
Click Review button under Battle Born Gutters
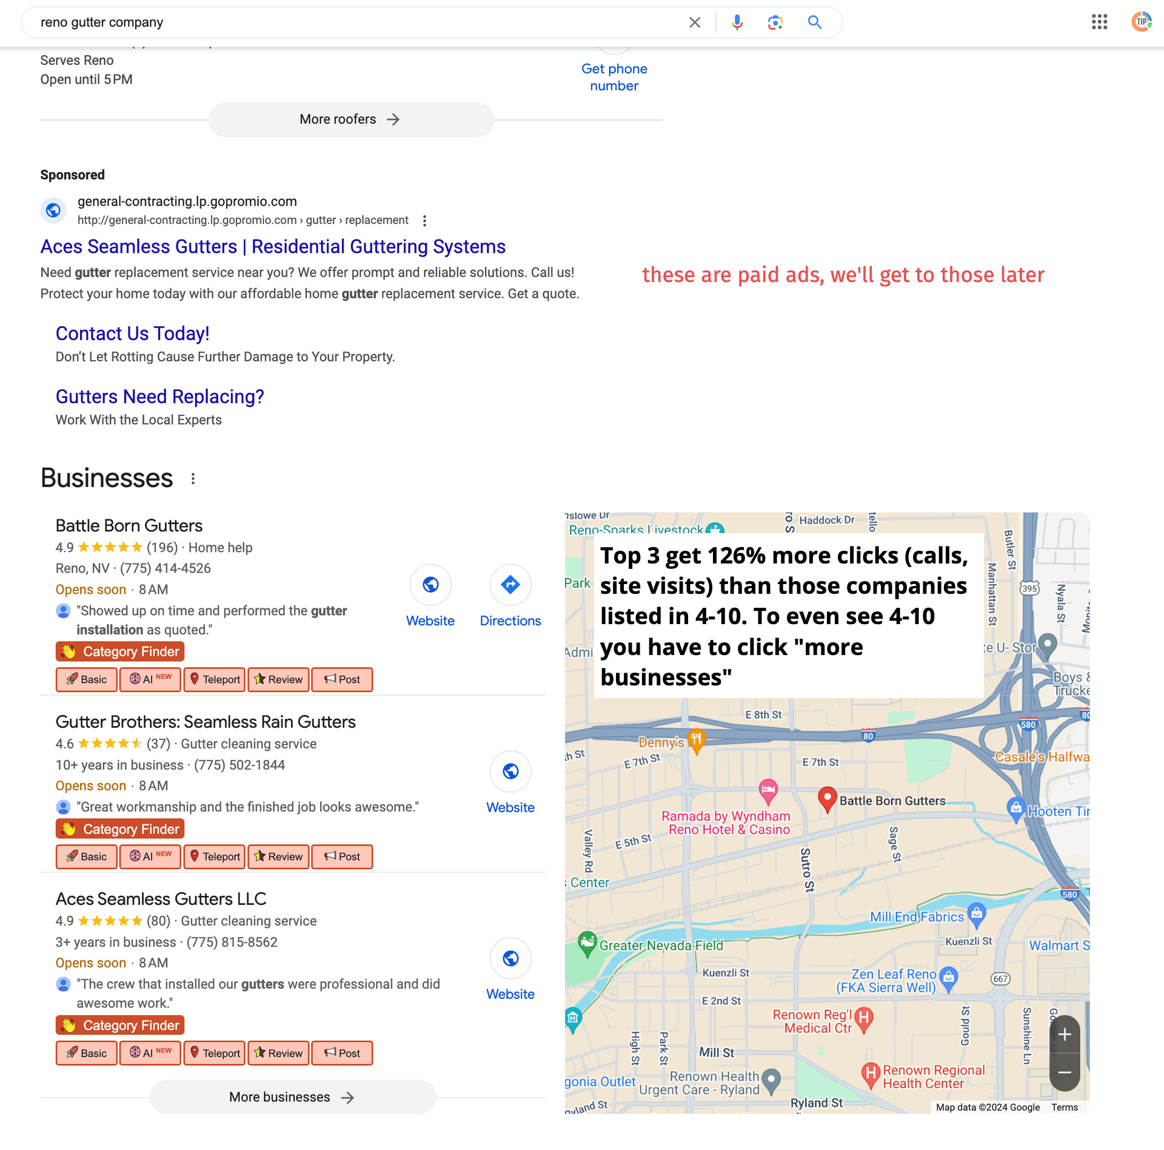point(279,680)
